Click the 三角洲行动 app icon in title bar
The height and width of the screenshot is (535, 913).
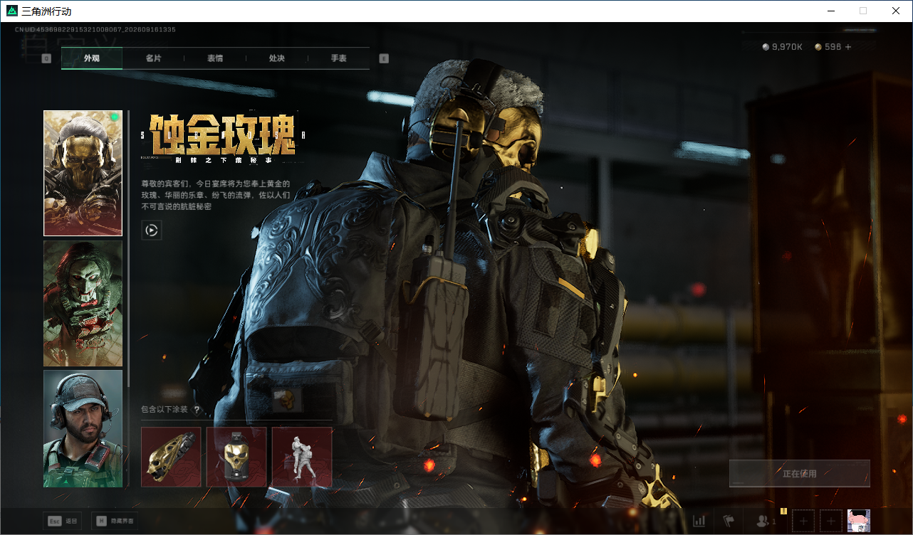(12, 11)
